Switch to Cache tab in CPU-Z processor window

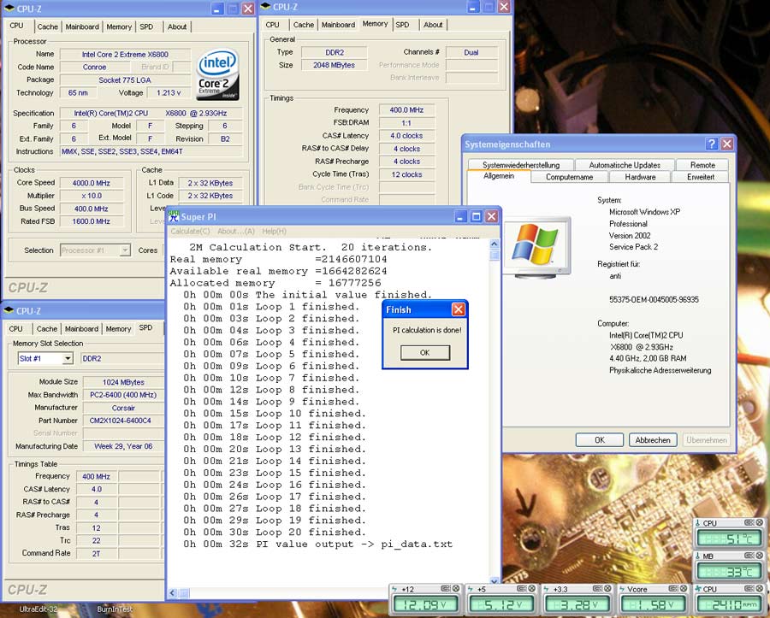(48, 27)
